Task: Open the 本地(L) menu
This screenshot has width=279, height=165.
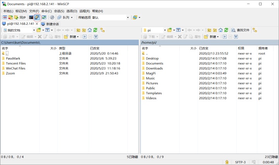Action: point(8,11)
